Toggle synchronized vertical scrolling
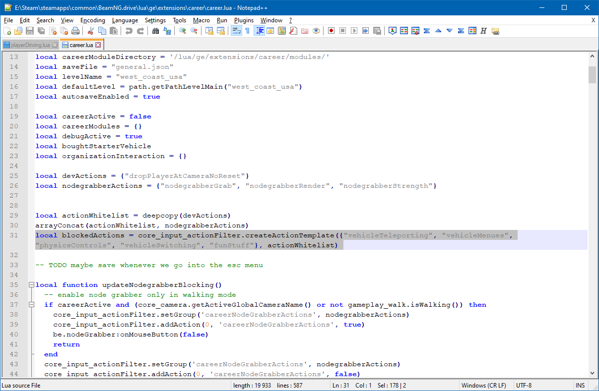Image resolution: width=599 pixels, height=391 pixels. click(209, 31)
